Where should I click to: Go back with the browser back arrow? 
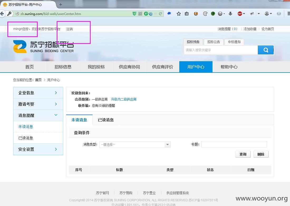pyautogui.click(x=2, y=14)
